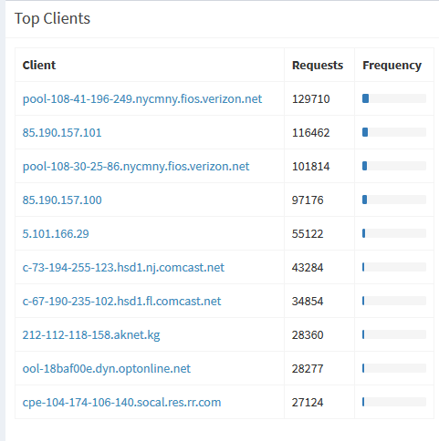Screen dimensions: 439x441
Task: Open c-73-194-255-123.hsd1.nj.comcast.net client
Action: (123, 268)
